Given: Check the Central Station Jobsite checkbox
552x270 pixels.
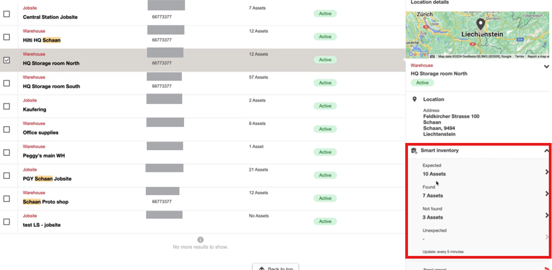Looking at the screenshot, I should click(x=7, y=14).
